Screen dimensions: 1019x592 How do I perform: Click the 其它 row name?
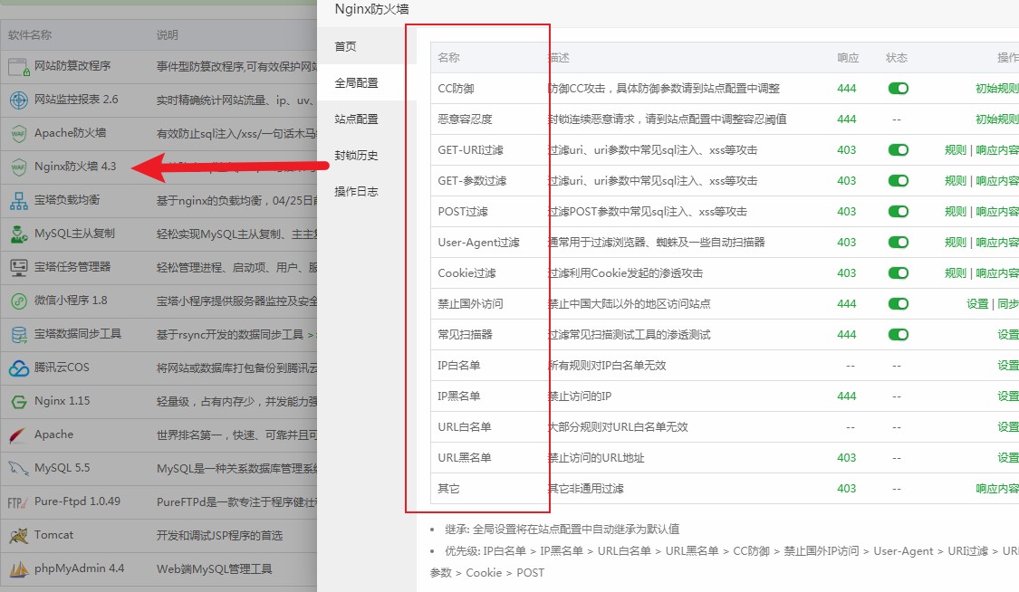[448, 489]
